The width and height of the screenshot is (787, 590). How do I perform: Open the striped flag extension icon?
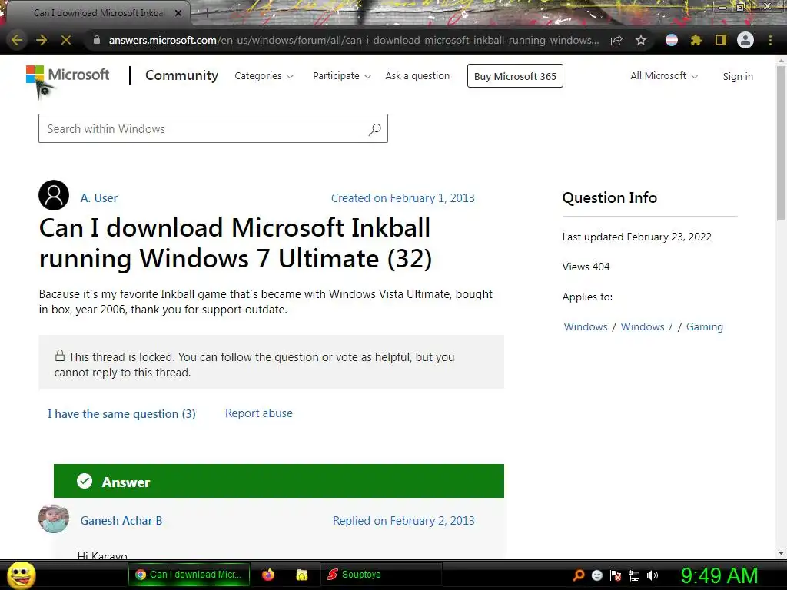click(672, 40)
